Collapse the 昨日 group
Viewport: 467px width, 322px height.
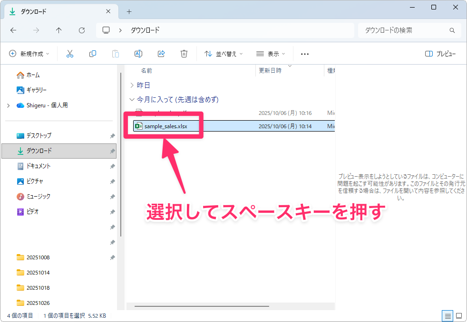132,85
